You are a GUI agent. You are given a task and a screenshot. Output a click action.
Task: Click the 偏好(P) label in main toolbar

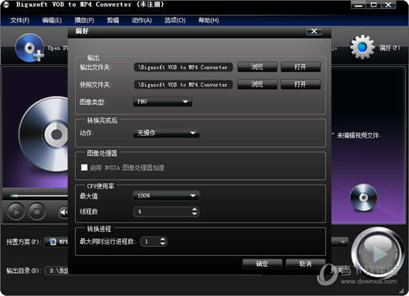pos(390,48)
